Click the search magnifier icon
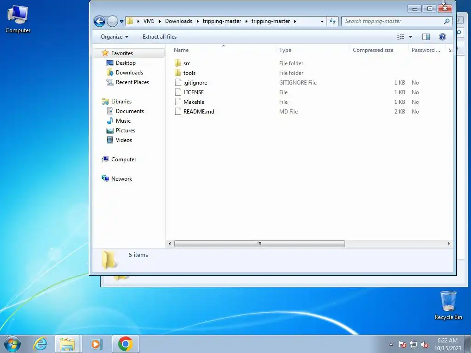The height and width of the screenshot is (353, 471). [x=447, y=21]
